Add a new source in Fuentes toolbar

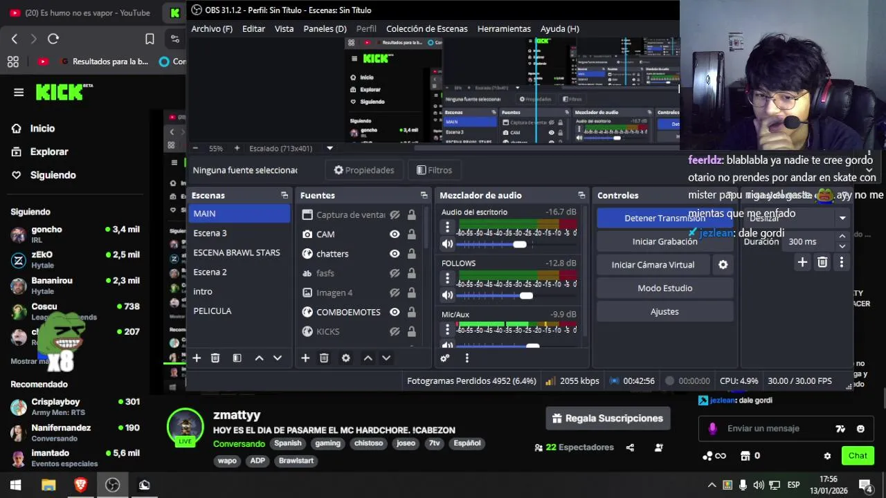click(x=305, y=358)
